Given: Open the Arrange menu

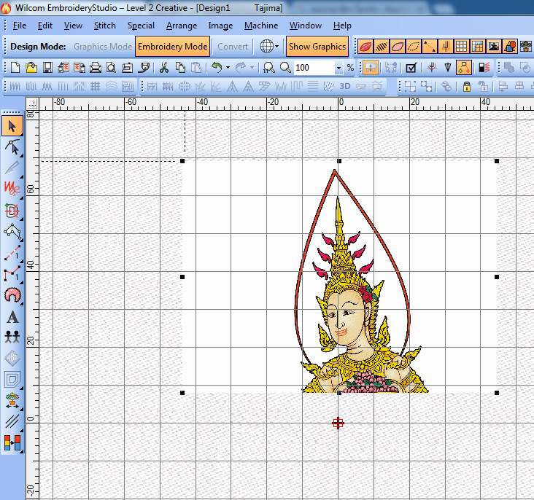Looking at the screenshot, I should pyautogui.click(x=182, y=26).
